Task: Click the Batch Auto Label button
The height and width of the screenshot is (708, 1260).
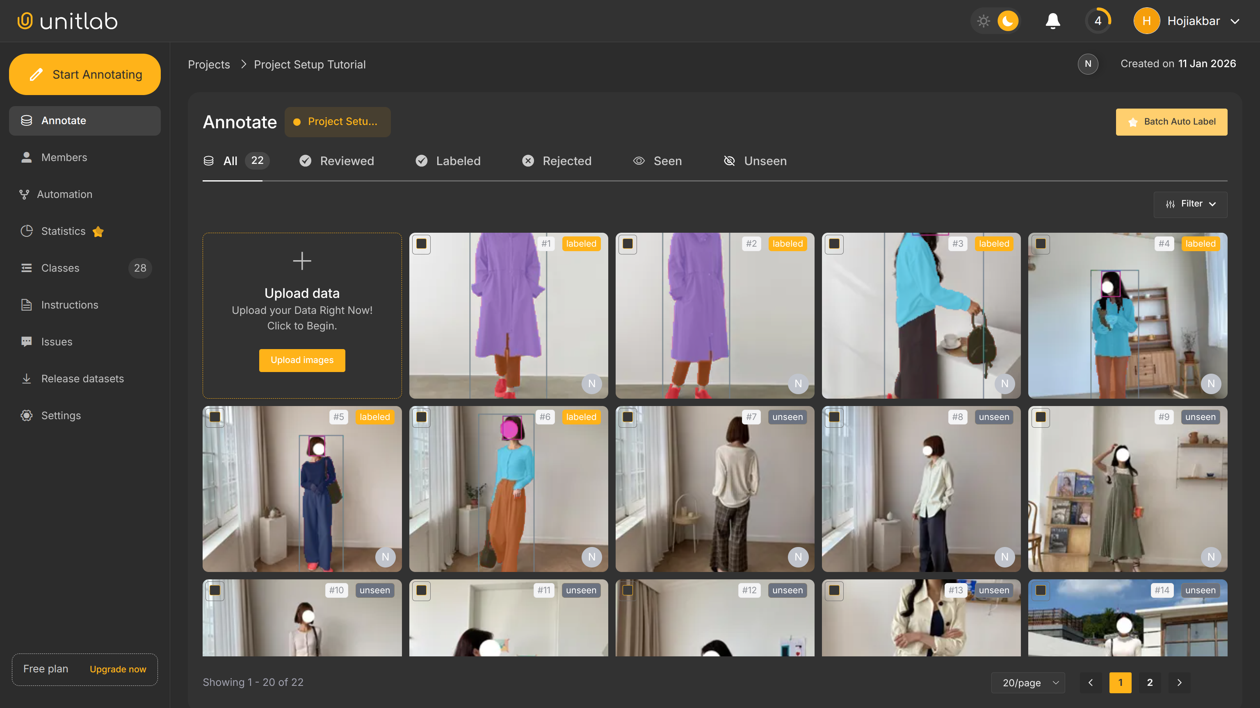Action: click(x=1171, y=122)
